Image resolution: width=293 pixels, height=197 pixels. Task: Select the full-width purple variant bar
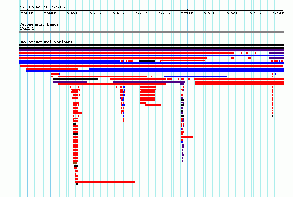151,50
